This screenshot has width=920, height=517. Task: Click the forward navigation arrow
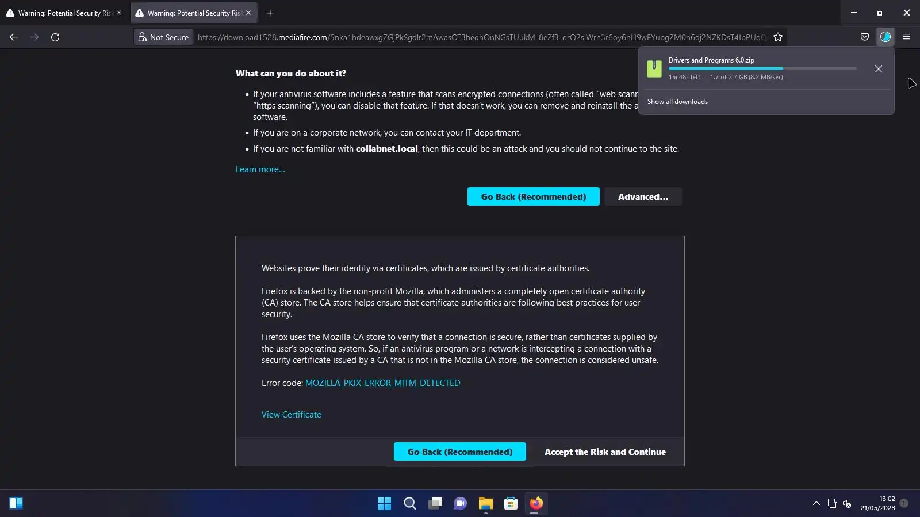tap(34, 37)
